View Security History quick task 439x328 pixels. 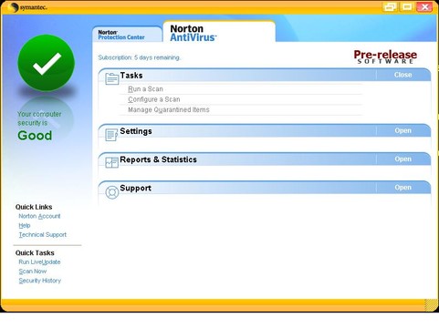tap(40, 281)
